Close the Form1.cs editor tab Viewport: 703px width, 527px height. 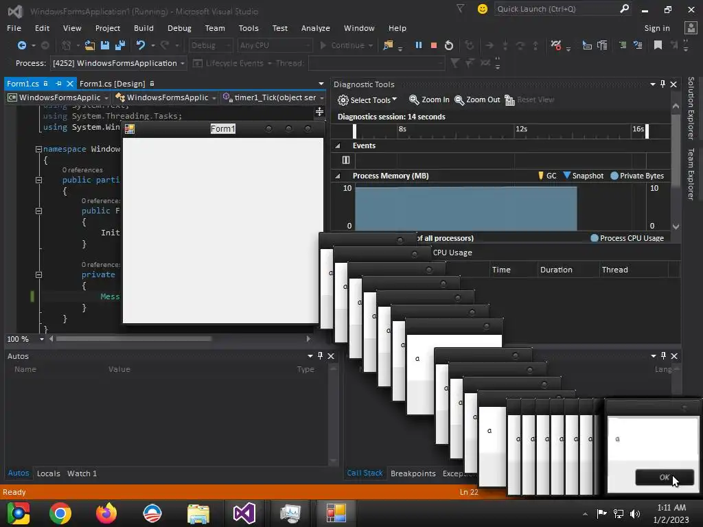click(x=70, y=84)
